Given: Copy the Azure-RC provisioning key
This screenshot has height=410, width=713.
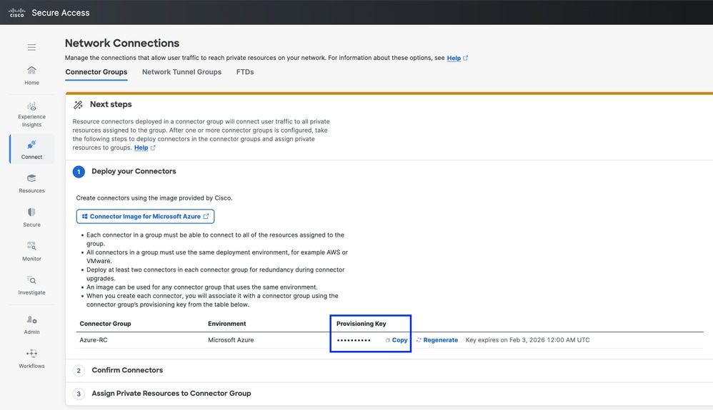Looking at the screenshot, I should point(397,340).
